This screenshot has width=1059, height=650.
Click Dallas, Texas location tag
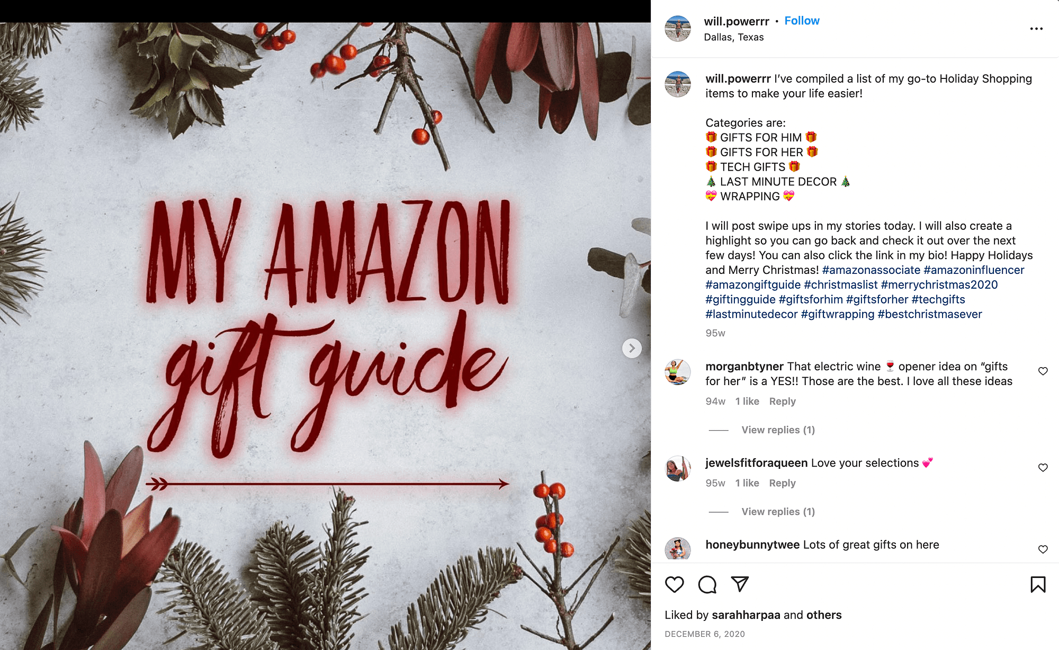click(x=733, y=35)
